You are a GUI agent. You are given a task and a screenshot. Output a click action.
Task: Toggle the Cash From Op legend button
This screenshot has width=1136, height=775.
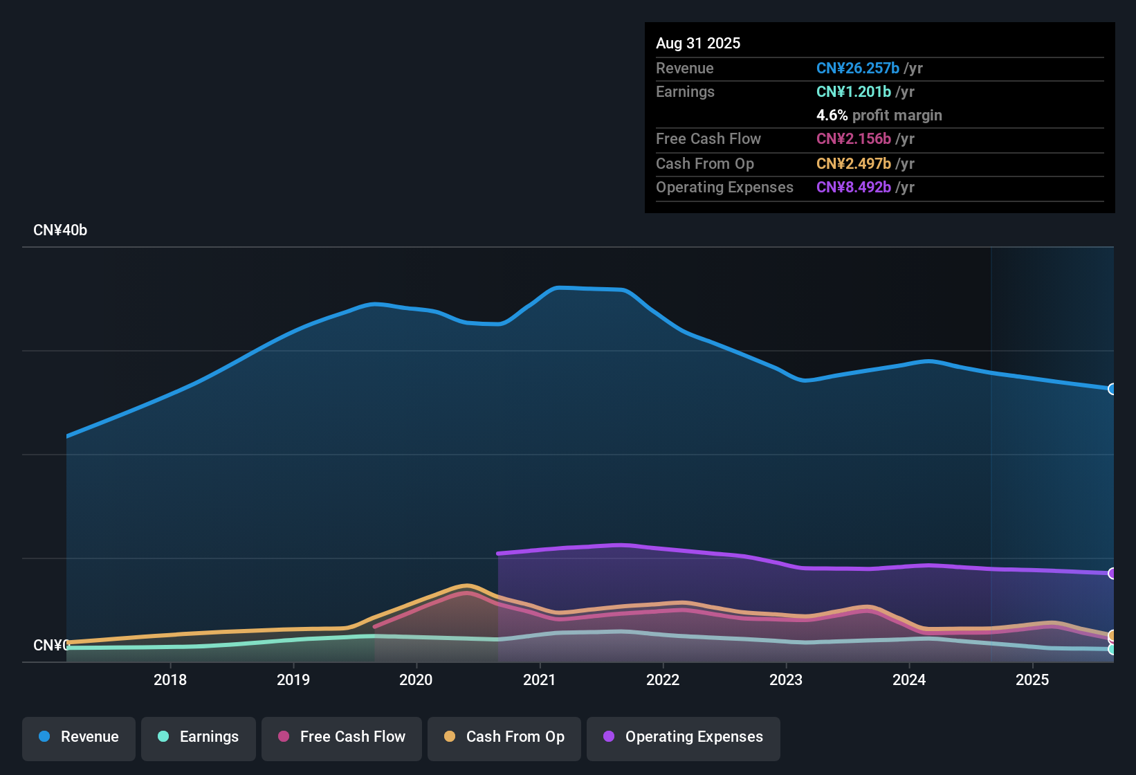point(504,738)
